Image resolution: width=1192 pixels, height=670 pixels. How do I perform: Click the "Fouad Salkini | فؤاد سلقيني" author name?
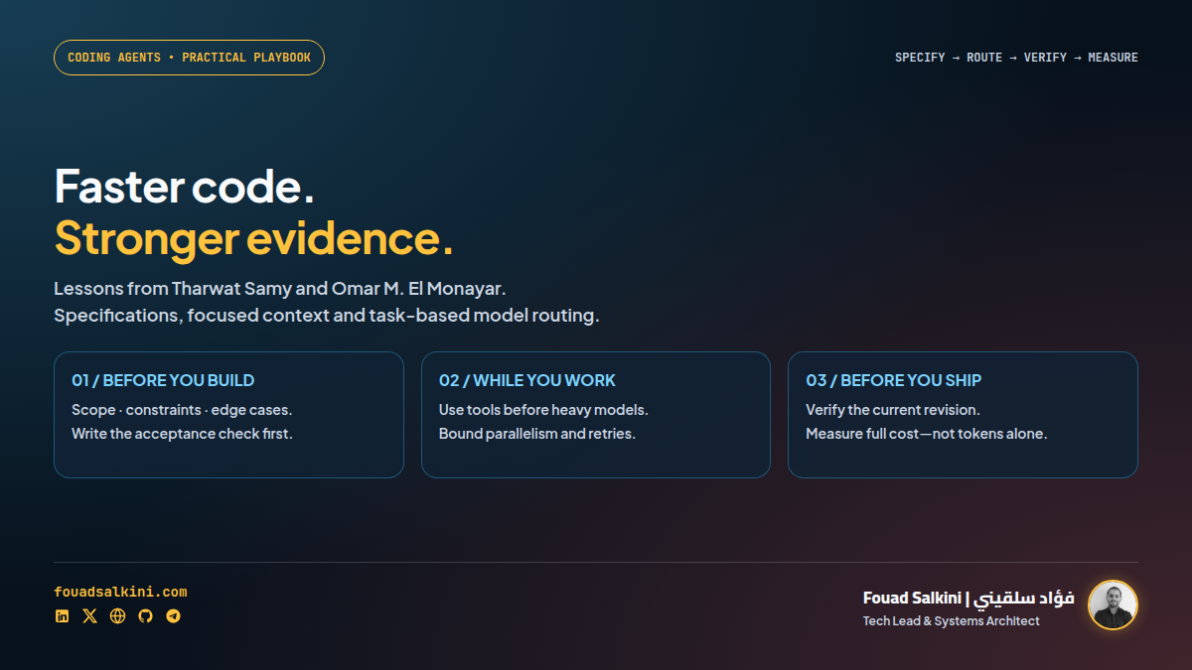tap(968, 598)
